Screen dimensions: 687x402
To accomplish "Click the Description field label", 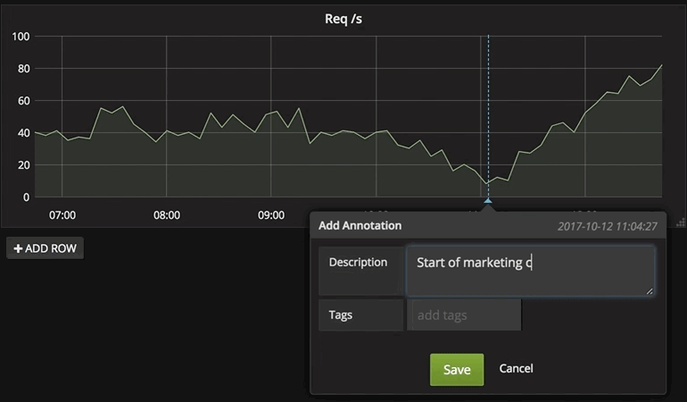I will click(358, 263).
